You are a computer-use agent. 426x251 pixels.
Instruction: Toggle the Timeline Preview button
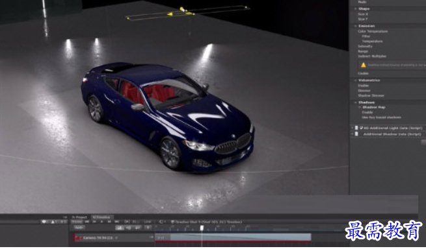click(x=77, y=222)
